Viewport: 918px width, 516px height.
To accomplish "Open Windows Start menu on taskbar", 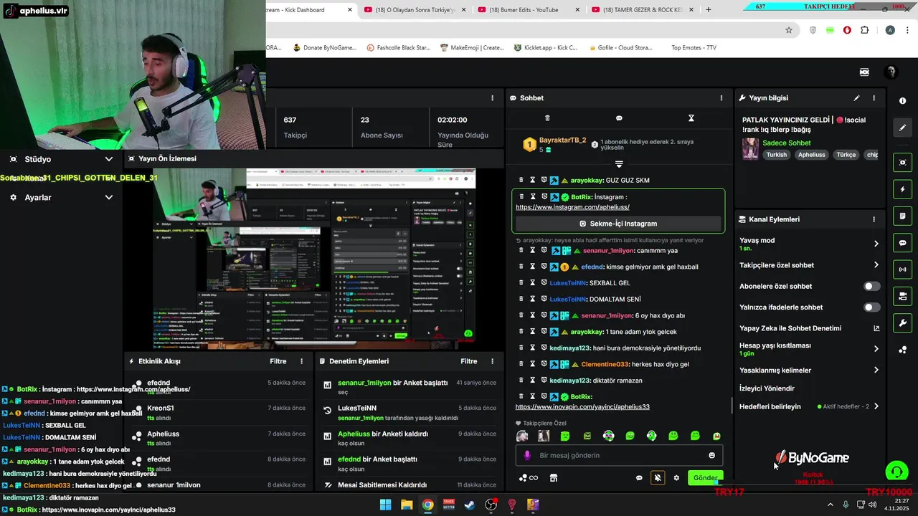I will [x=385, y=505].
